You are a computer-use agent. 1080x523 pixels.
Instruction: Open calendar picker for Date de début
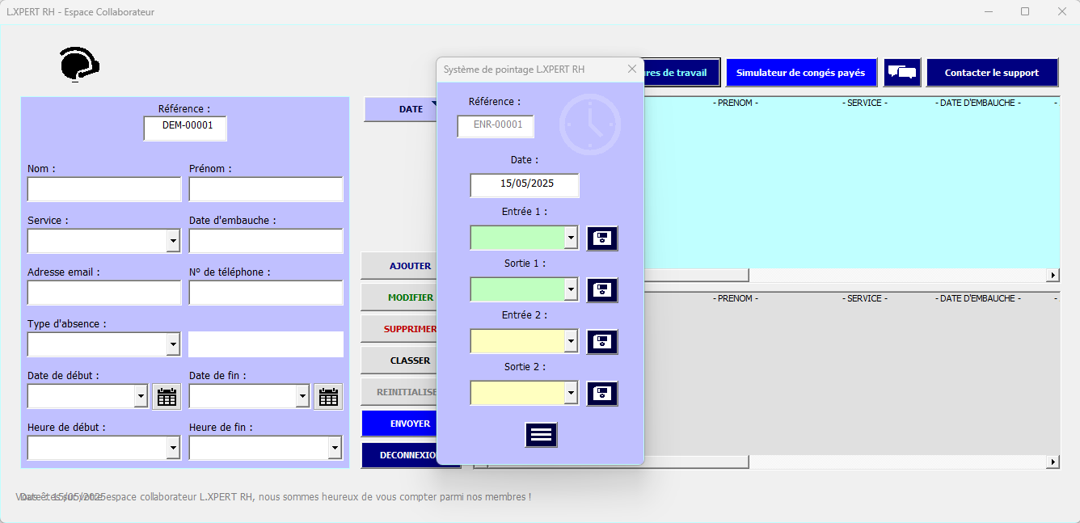pos(167,397)
